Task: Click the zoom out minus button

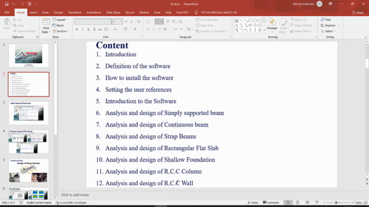Action: click(x=324, y=202)
